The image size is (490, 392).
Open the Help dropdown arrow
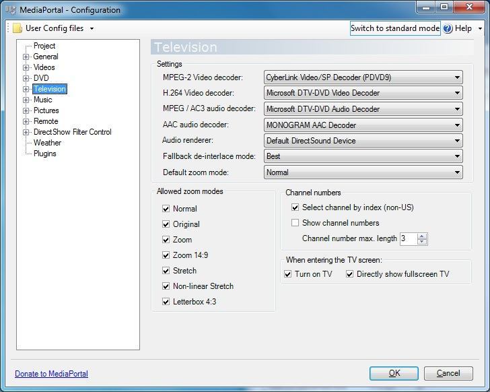point(480,29)
